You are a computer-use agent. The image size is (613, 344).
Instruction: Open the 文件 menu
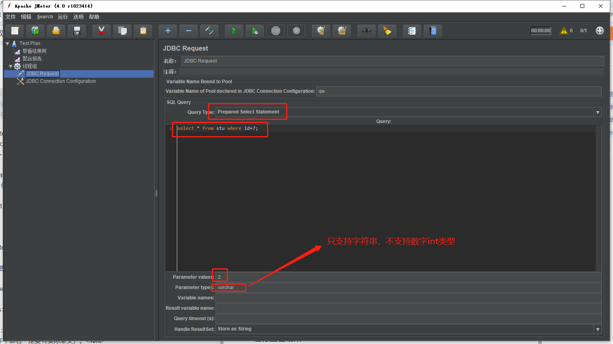click(x=11, y=17)
